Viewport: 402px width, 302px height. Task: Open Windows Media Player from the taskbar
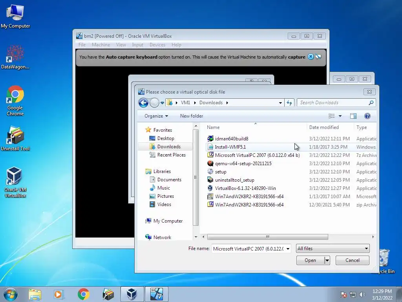point(59,294)
